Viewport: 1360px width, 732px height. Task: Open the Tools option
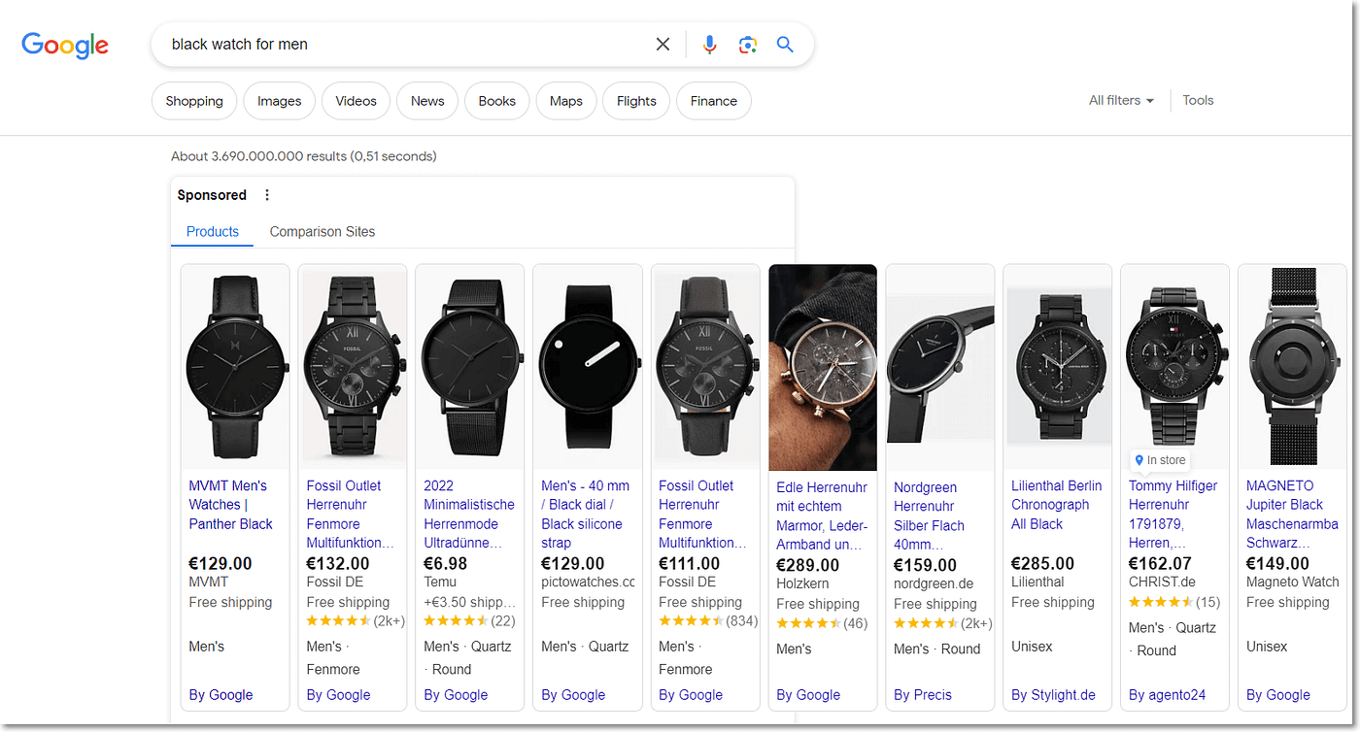click(x=1198, y=100)
